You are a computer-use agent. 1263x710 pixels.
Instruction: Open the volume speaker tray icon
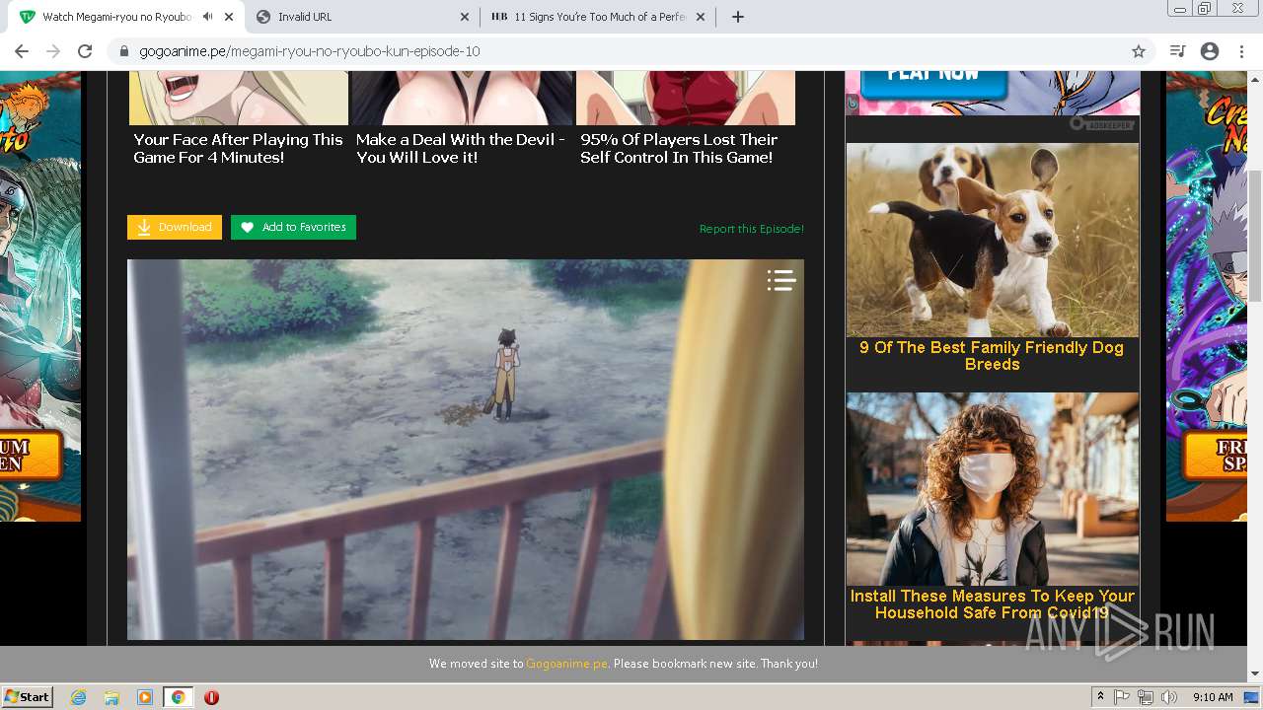(1169, 697)
